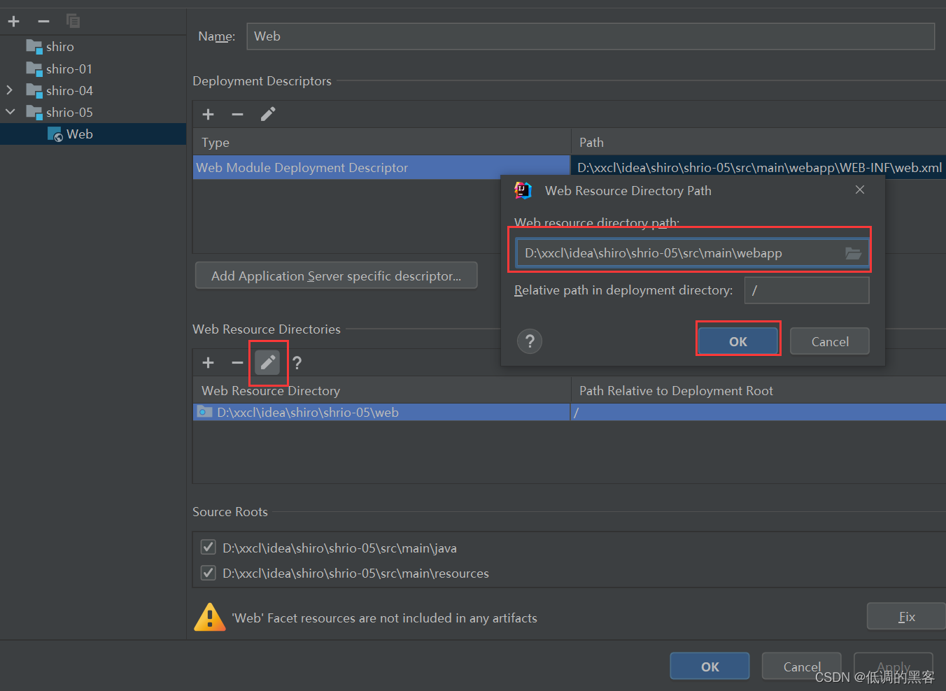Remove the selected web resource directory
Viewport: 946px width, 691px height.
click(237, 362)
